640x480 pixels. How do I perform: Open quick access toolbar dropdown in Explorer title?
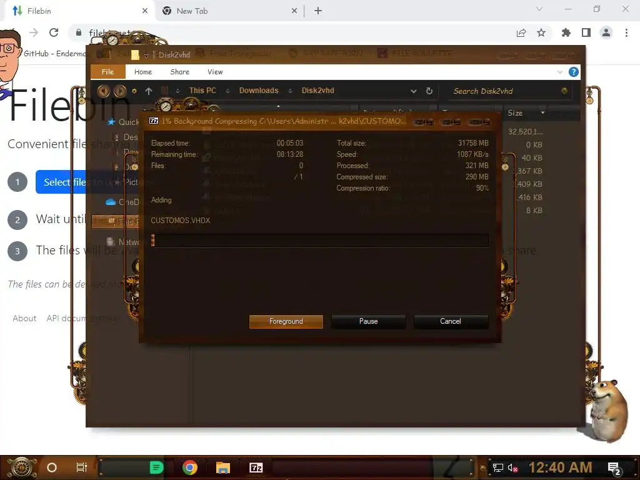(x=146, y=55)
